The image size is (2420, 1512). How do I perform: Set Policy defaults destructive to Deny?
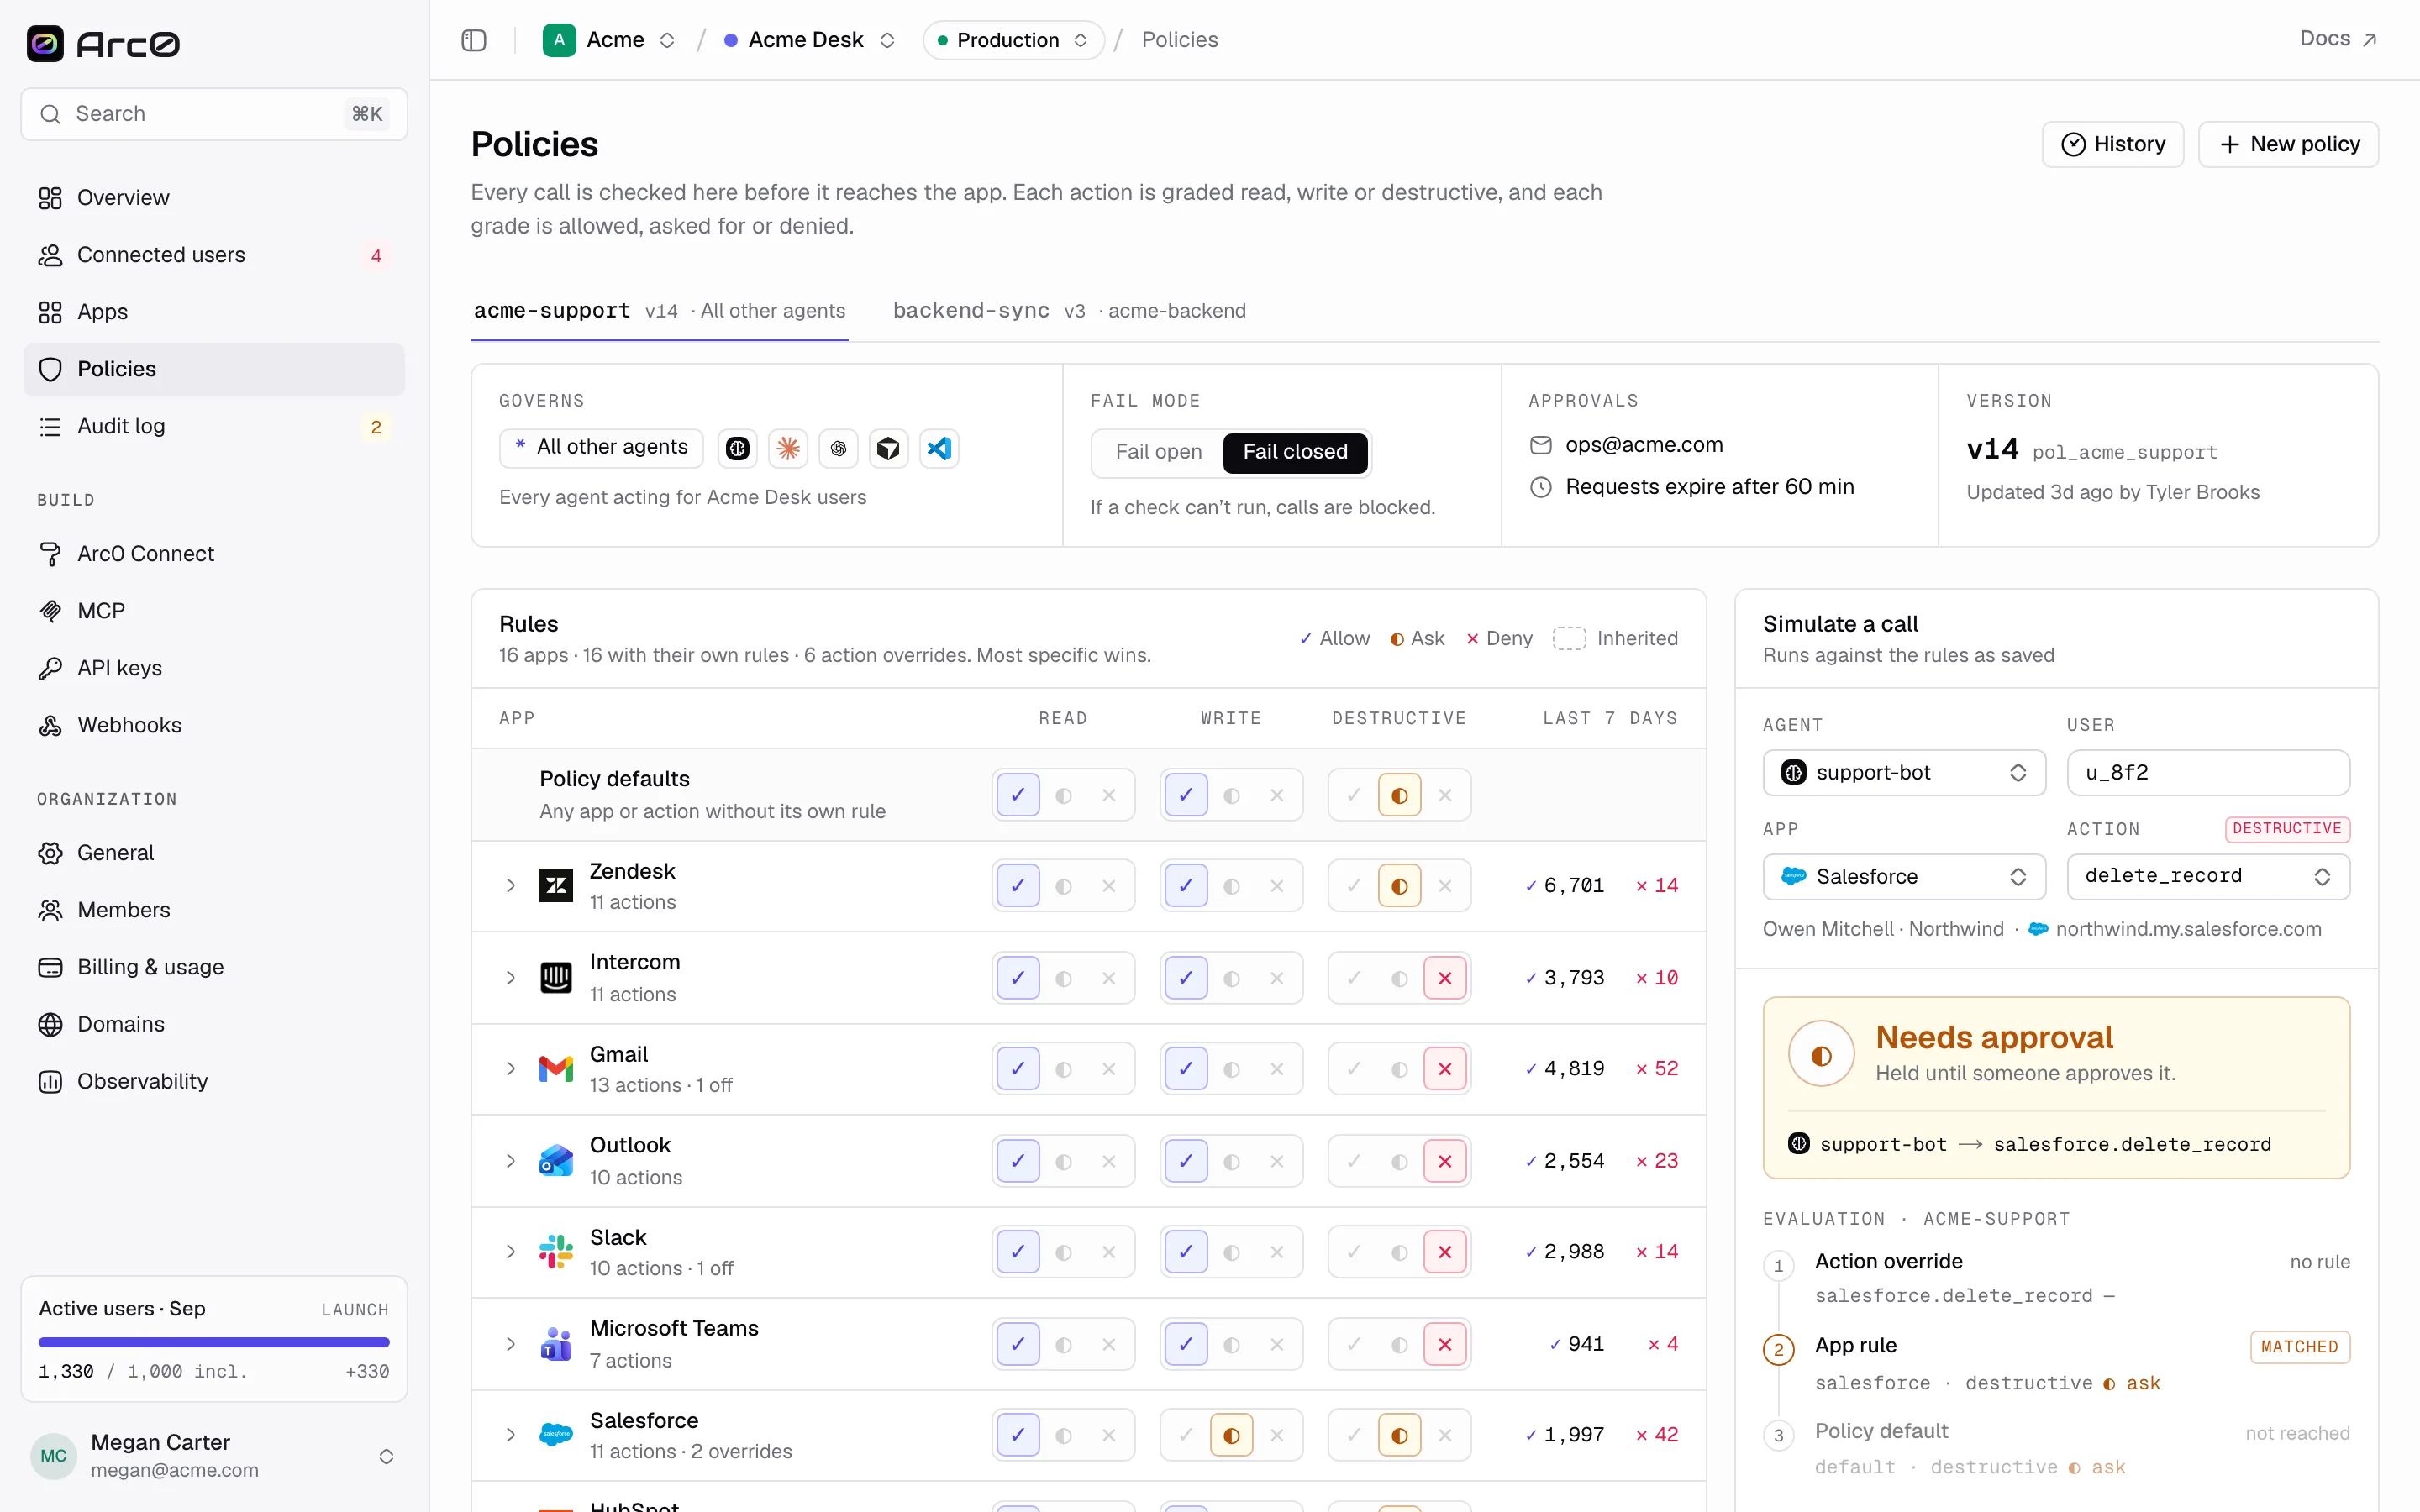tap(1445, 795)
